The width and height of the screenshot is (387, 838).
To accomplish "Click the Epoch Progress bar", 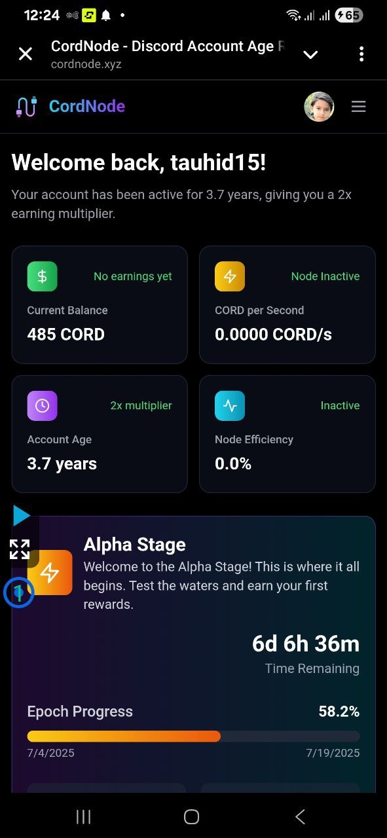I will 193,737.
